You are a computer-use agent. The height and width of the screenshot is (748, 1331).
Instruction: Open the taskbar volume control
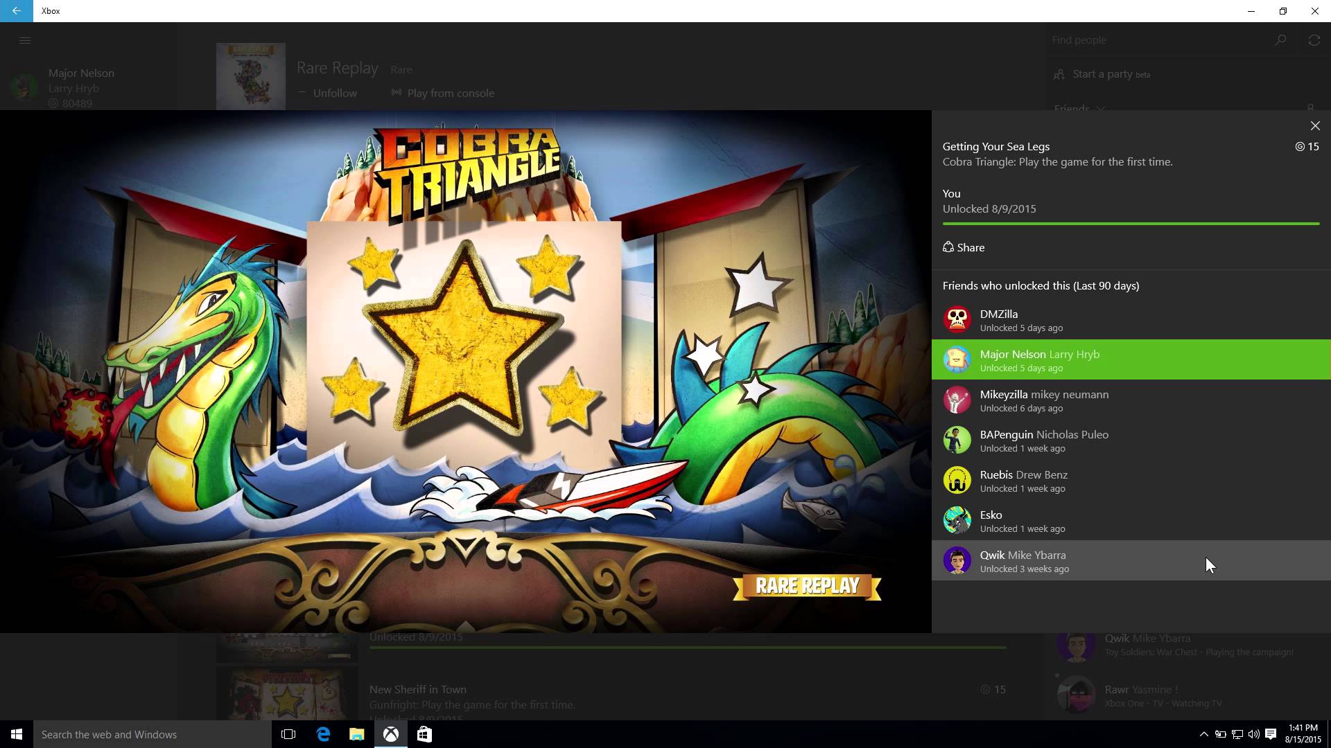point(1253,734)
